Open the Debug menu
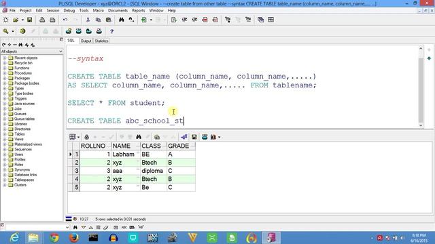Image resolution: width=435 pixels, height=244 pixels. [x=69, y=11]
